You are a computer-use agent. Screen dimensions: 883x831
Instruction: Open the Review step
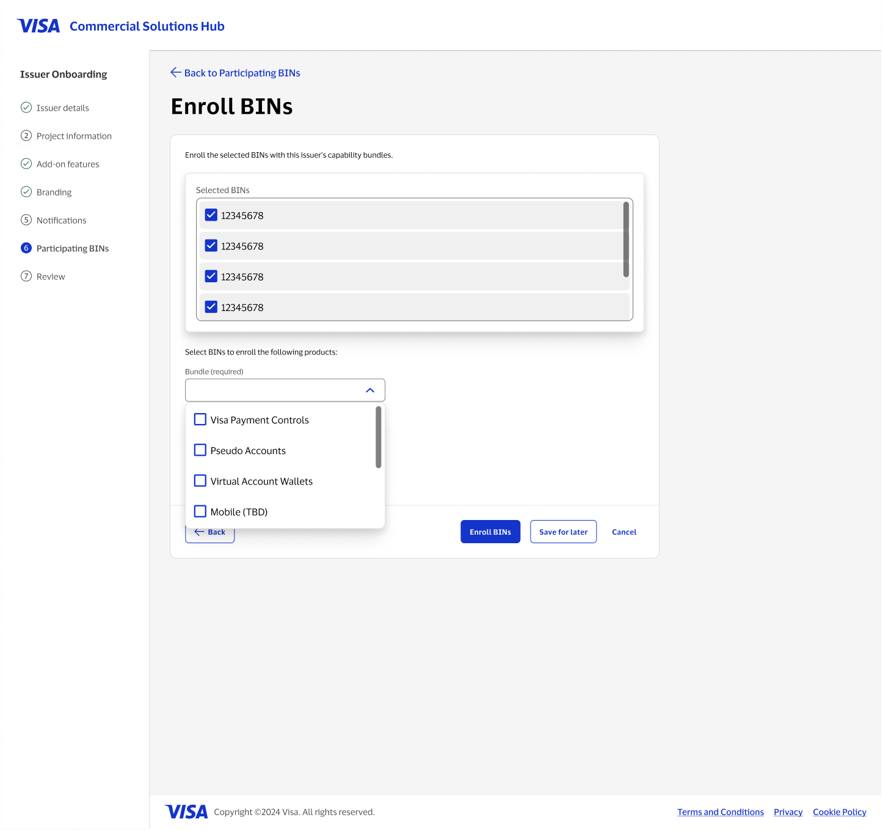pyautogui.click(x=51, y=277)
